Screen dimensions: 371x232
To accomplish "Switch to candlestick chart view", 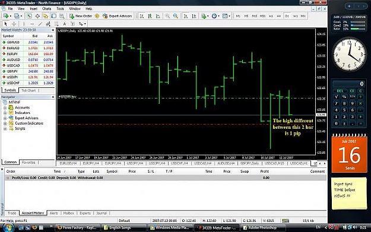I will click(150, 16).
